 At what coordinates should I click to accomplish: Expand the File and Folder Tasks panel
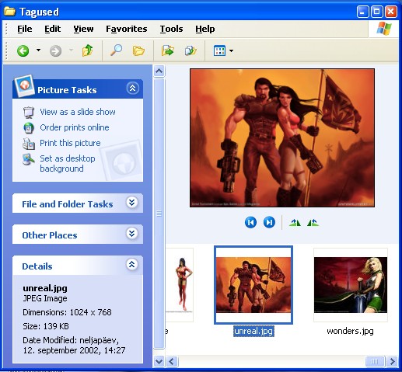(x=132, y=202)
